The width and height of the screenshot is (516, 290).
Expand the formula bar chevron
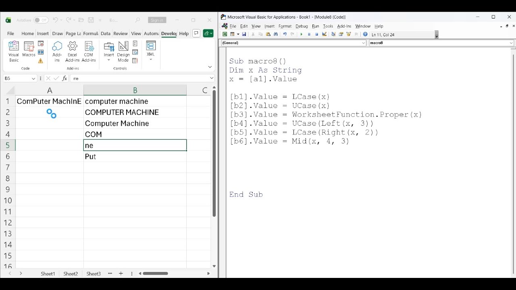click(211, 79)
